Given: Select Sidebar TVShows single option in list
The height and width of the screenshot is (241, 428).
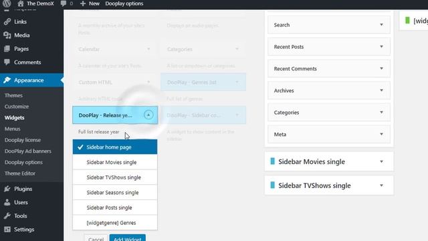Looking at the screenshot, I should [115, 177].
